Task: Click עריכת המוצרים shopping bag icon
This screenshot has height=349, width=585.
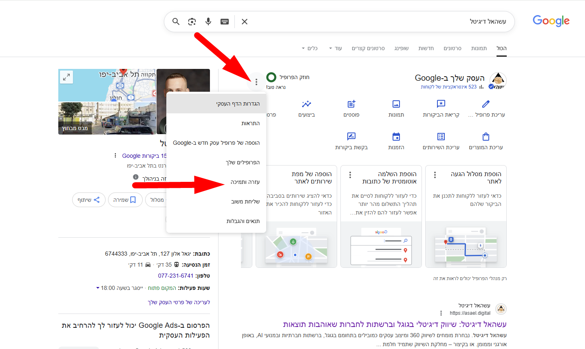Action: [486, 137]
